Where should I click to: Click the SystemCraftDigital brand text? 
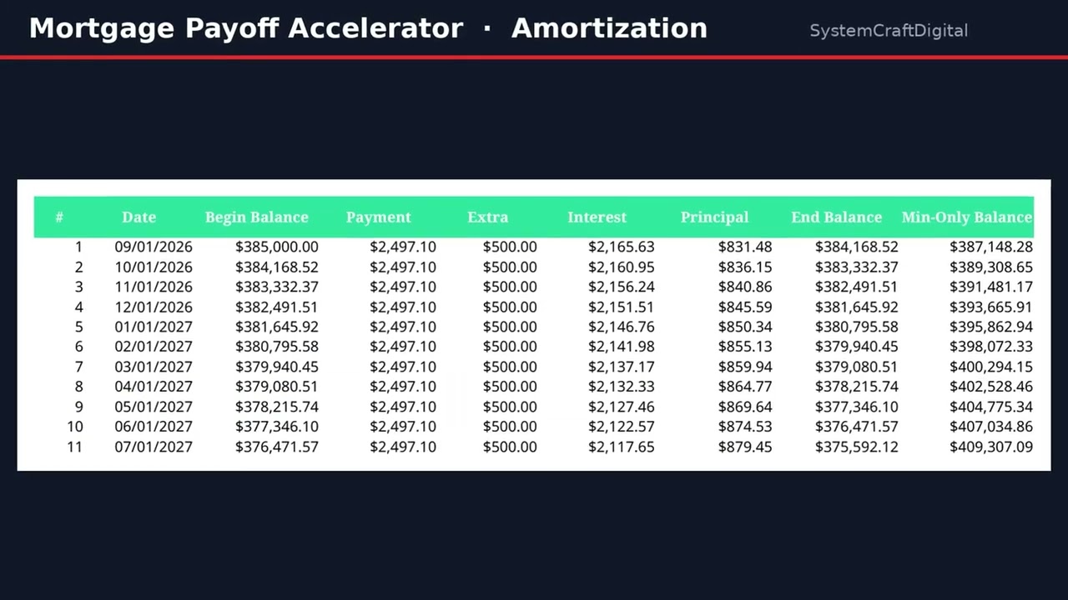[889, 31]
